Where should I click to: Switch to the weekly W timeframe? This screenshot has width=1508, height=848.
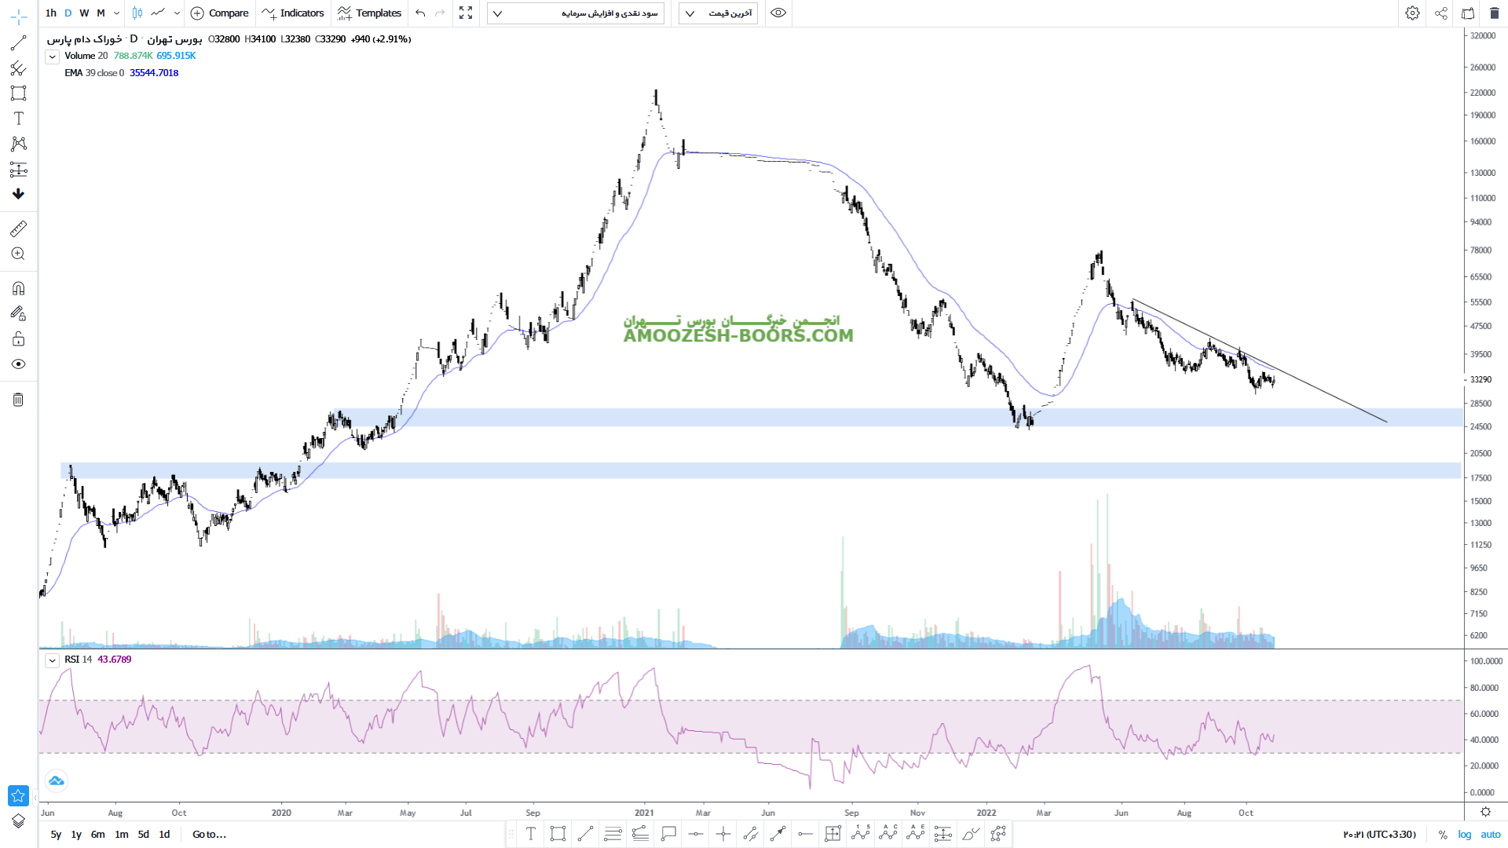pyautogui.click(x=84, y=13)
